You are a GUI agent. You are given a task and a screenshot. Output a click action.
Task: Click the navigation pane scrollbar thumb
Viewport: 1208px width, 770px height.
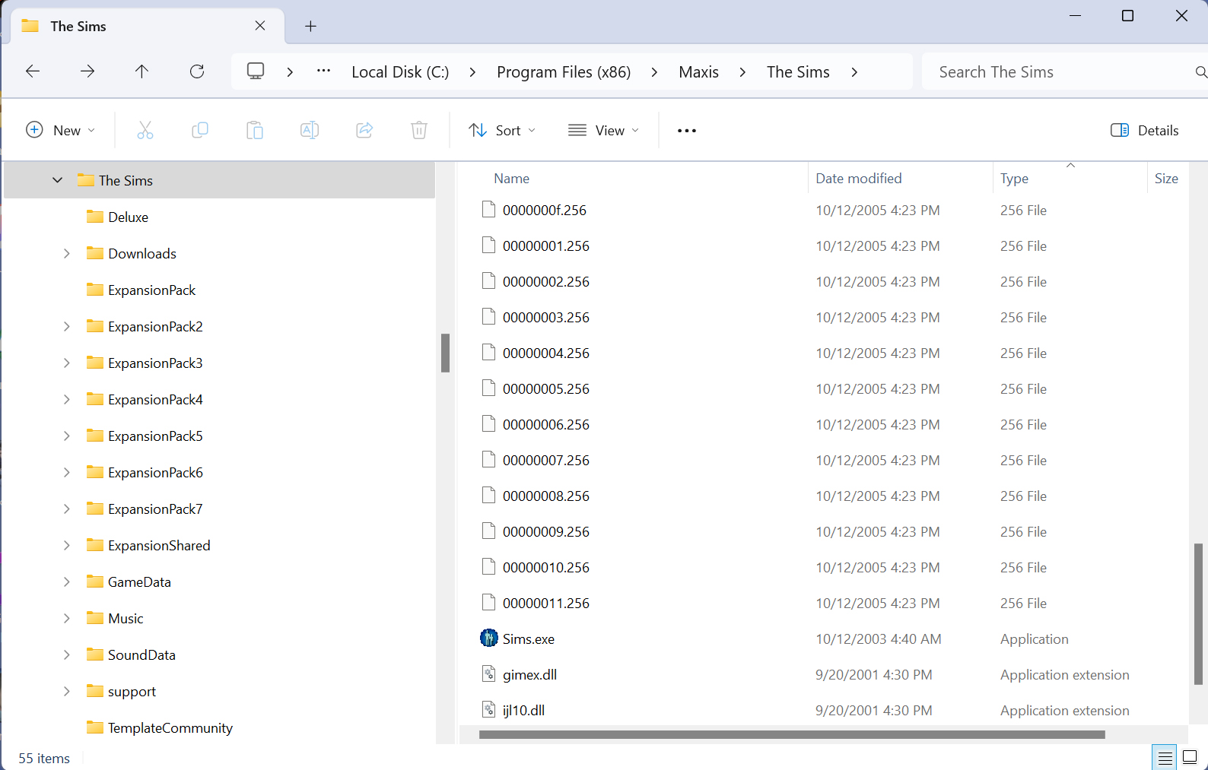(x=445, y=353)
